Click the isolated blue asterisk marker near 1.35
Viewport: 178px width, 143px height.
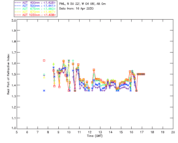(44, 91)
